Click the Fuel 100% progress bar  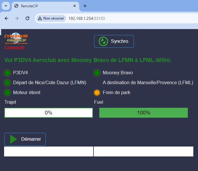pyautogui.click(x=144, y=113)
